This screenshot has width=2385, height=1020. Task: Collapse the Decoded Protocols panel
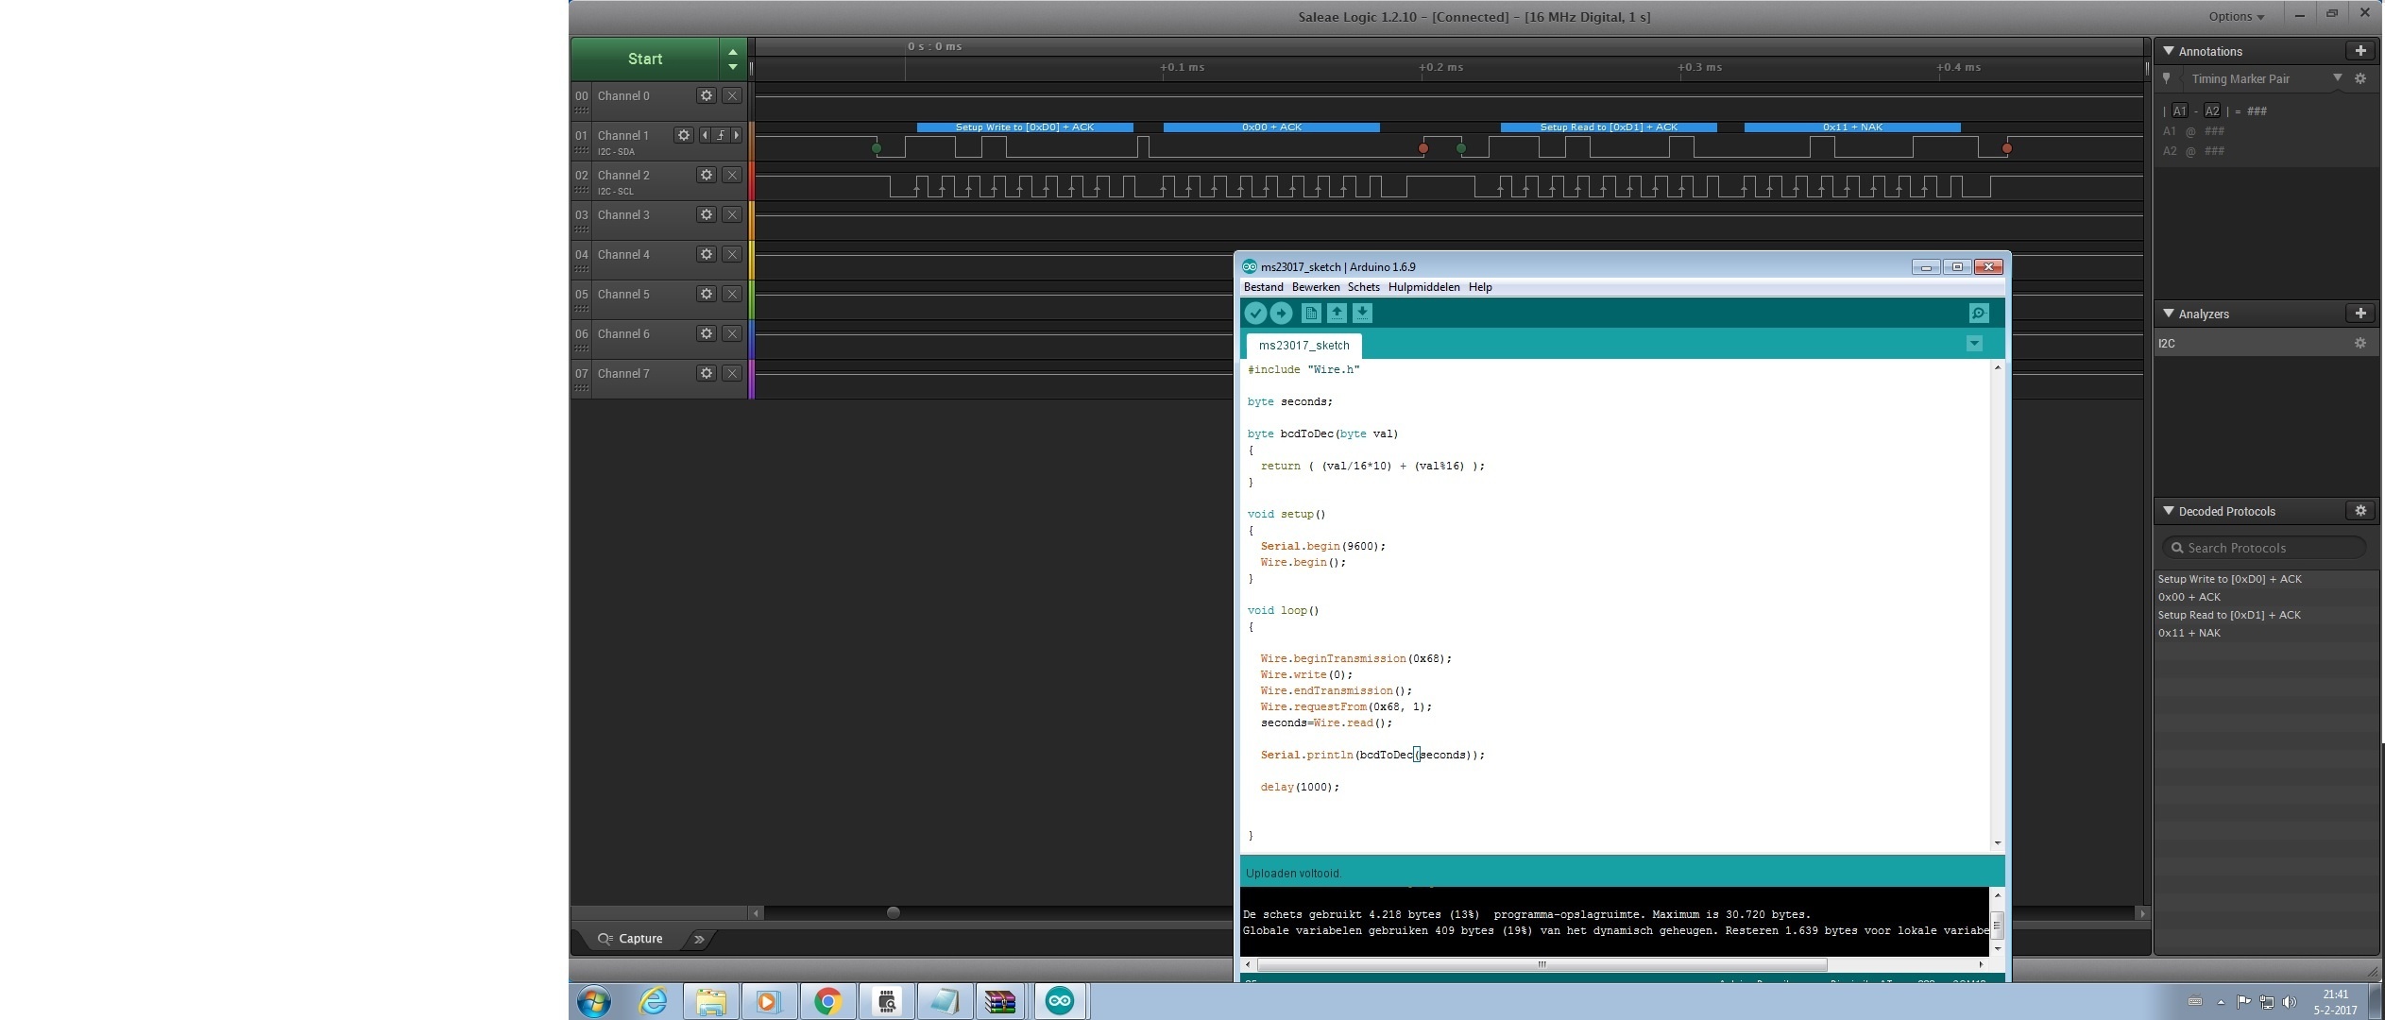[x=2169, y=511]
